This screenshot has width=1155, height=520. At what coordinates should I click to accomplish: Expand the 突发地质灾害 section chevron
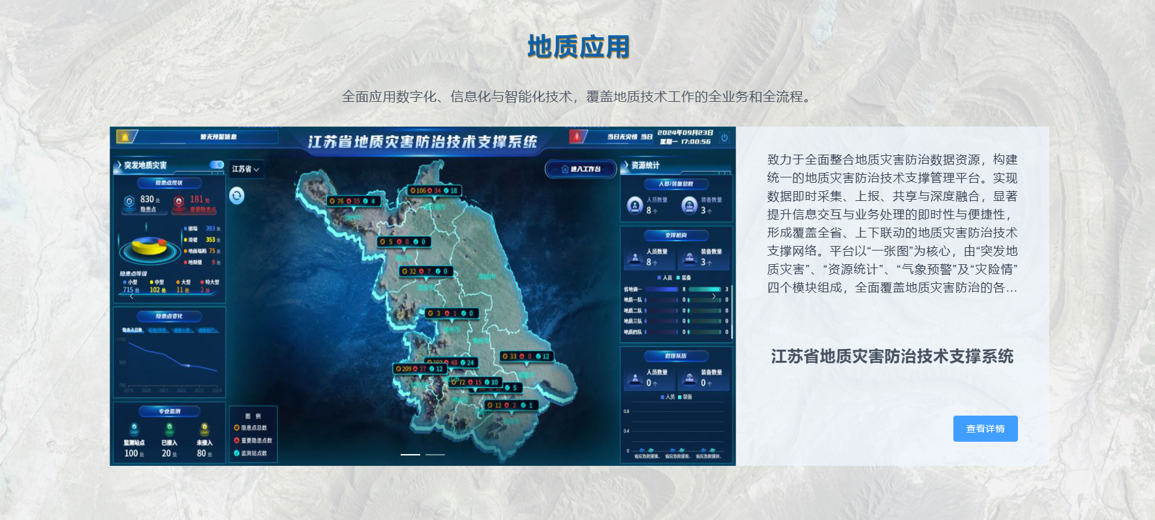pyautogui.click(x=118, y=166)
